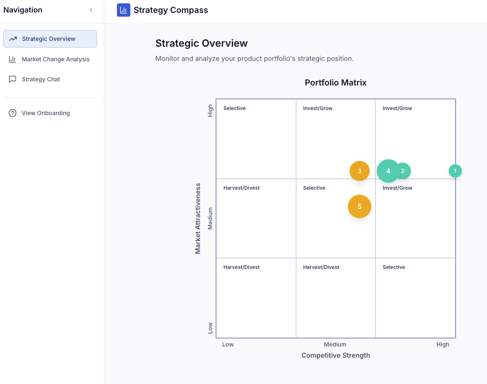487x384 pixels.
Task: Select green bubble 1 in the matrix
Action: [x=455, y=171]
